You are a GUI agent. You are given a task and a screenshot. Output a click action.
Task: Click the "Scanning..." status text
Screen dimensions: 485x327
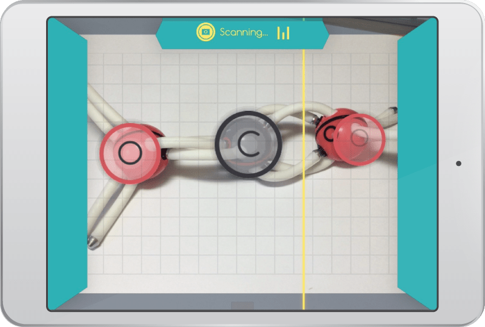pyautogui.click(x=244, y=32)
